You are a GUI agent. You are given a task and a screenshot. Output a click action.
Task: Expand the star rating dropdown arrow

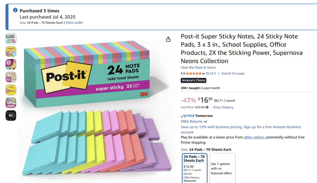click(203, 74)
